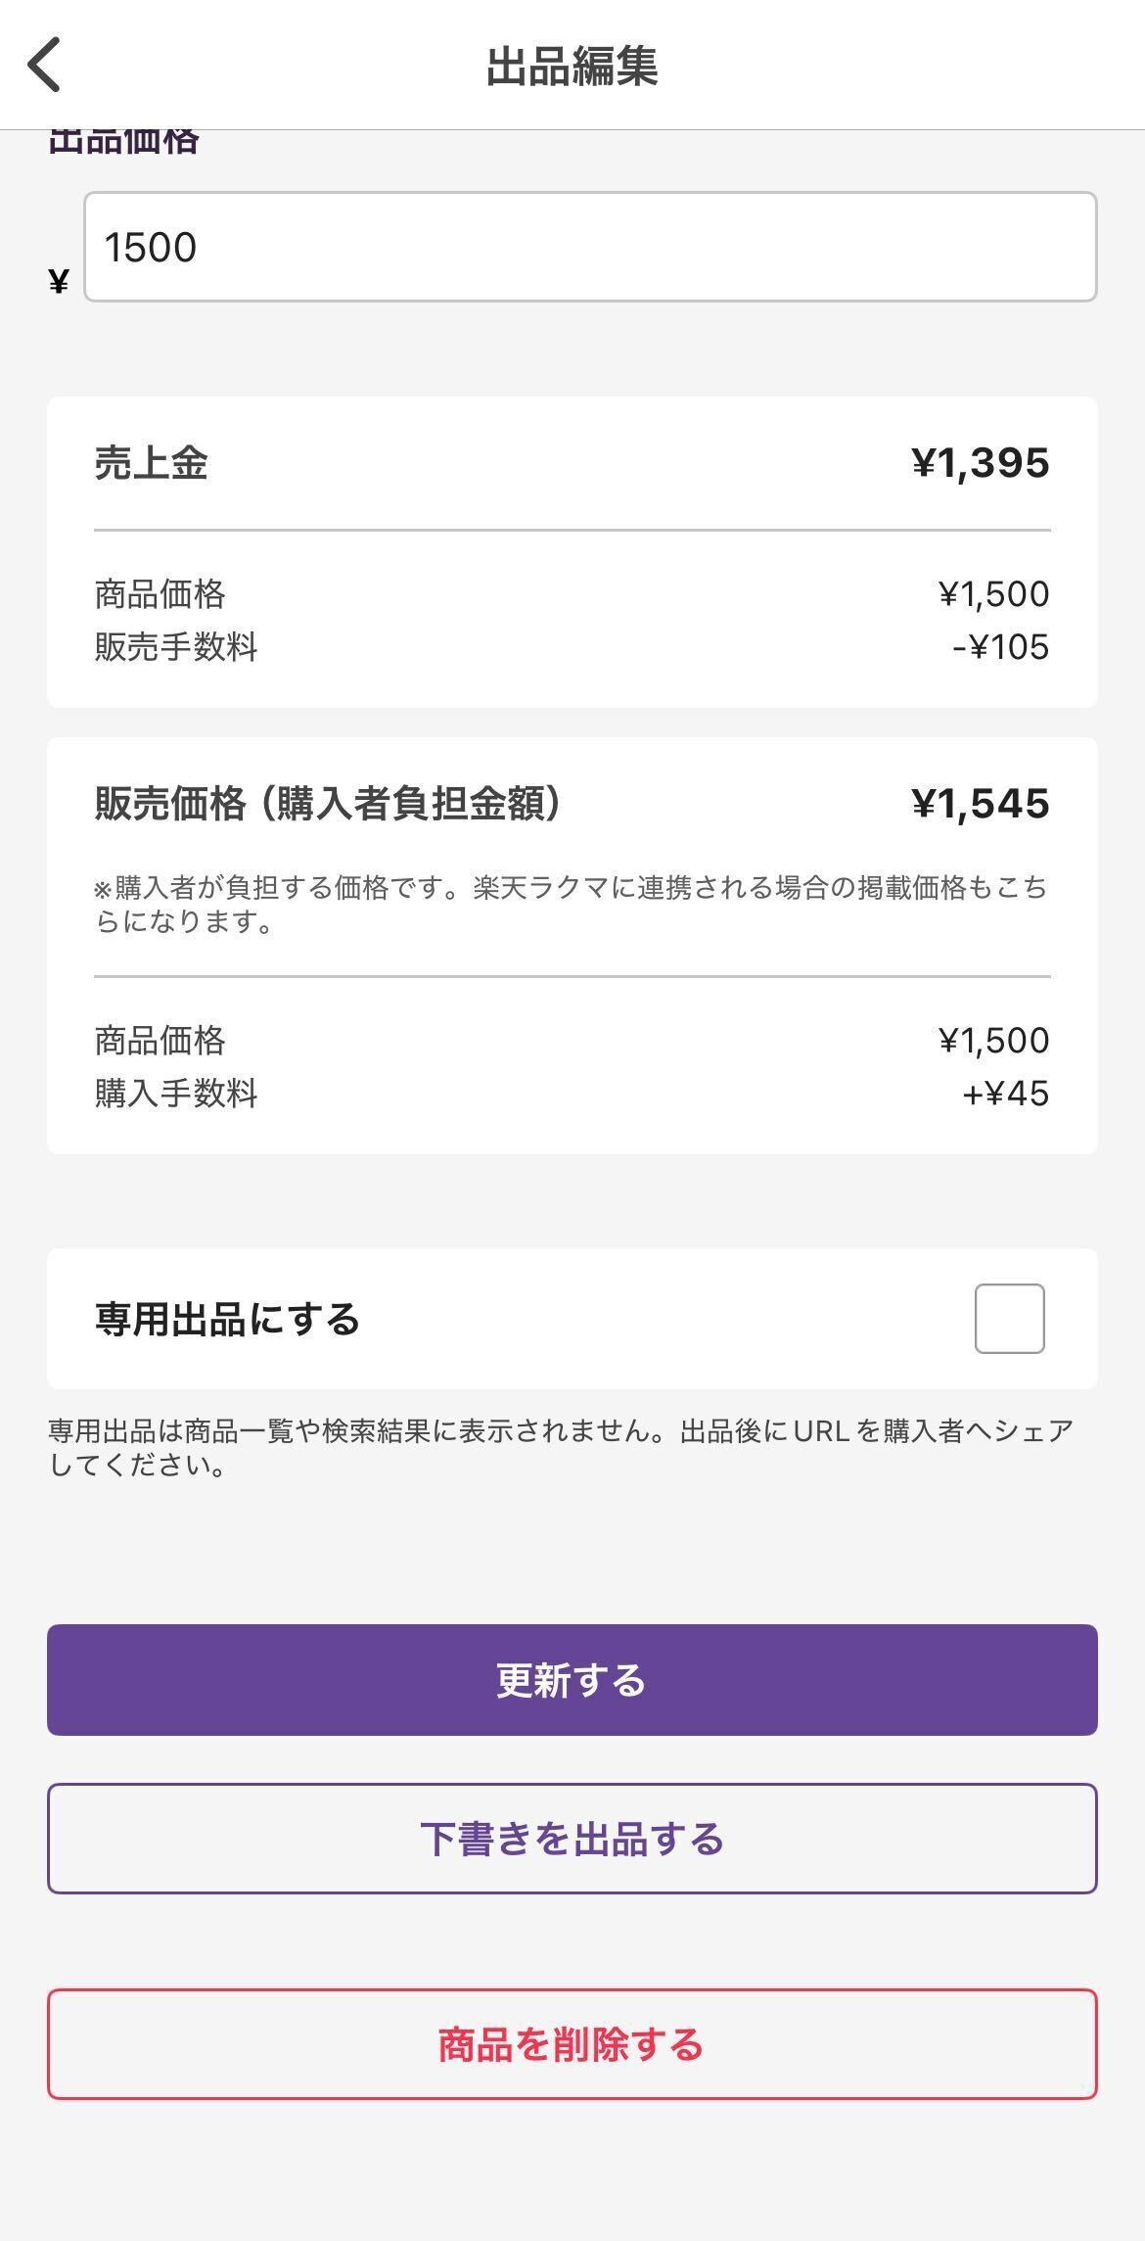Tap the 出品価格 section label
Screen dimensions: 1145x2241
(123, 142)
